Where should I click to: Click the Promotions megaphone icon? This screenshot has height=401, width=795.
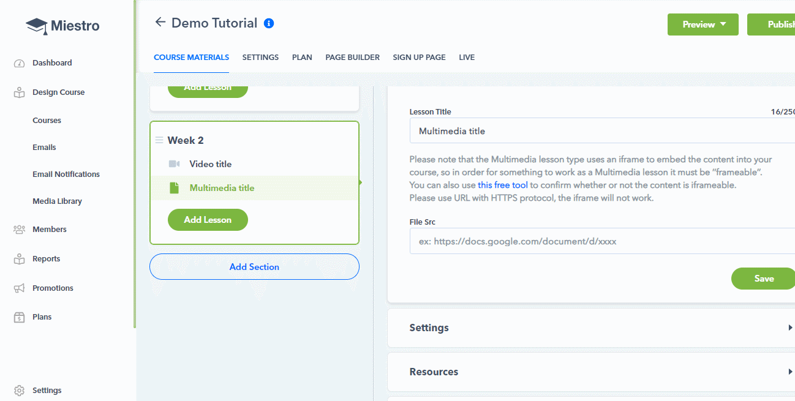point(19,288)
